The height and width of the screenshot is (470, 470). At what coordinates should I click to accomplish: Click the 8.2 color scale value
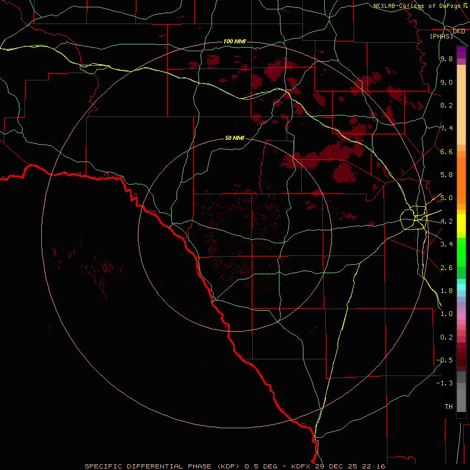pyautogui.click(x=446, y=105)
